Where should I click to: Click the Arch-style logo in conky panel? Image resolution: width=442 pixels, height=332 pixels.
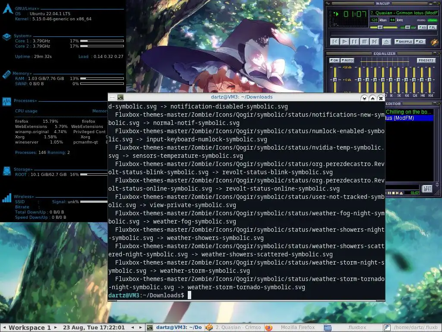pyautogui.click(x=8, y=9)
